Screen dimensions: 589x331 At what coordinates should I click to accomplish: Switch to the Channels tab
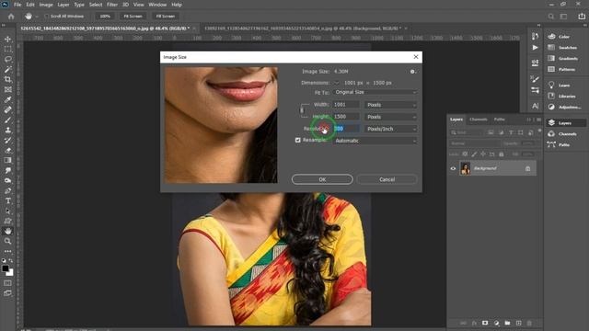[x=479, y=120]
